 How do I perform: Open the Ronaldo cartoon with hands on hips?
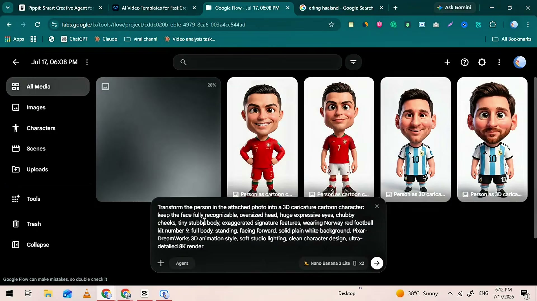(262, 137)
